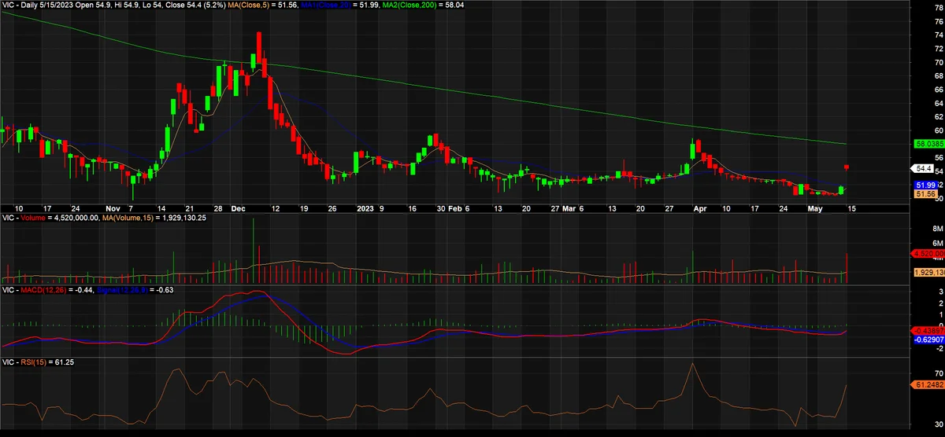Select the tallest green volume spike in December

[x=254, y=251]
